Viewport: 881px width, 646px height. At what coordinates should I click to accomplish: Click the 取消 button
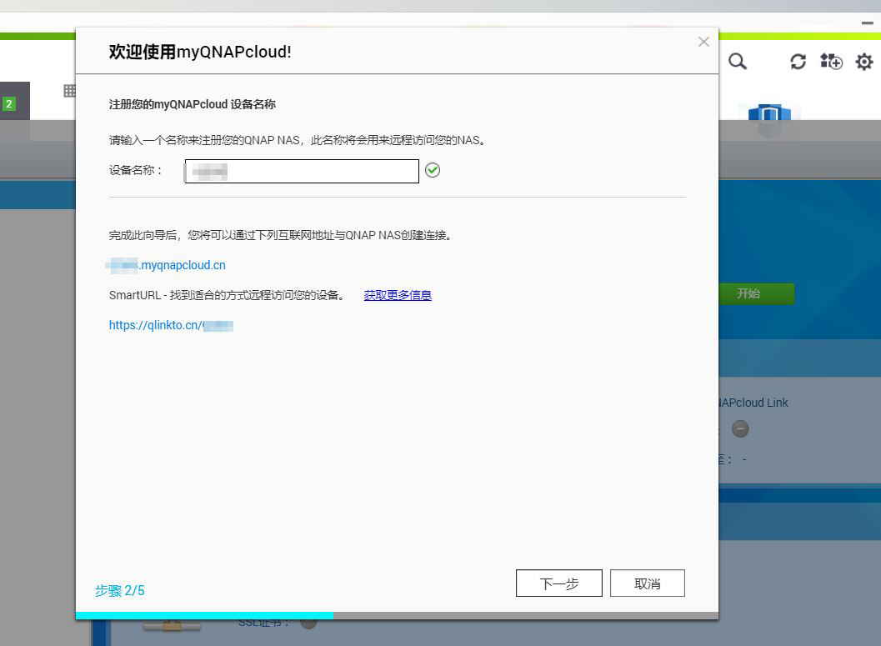648,583
